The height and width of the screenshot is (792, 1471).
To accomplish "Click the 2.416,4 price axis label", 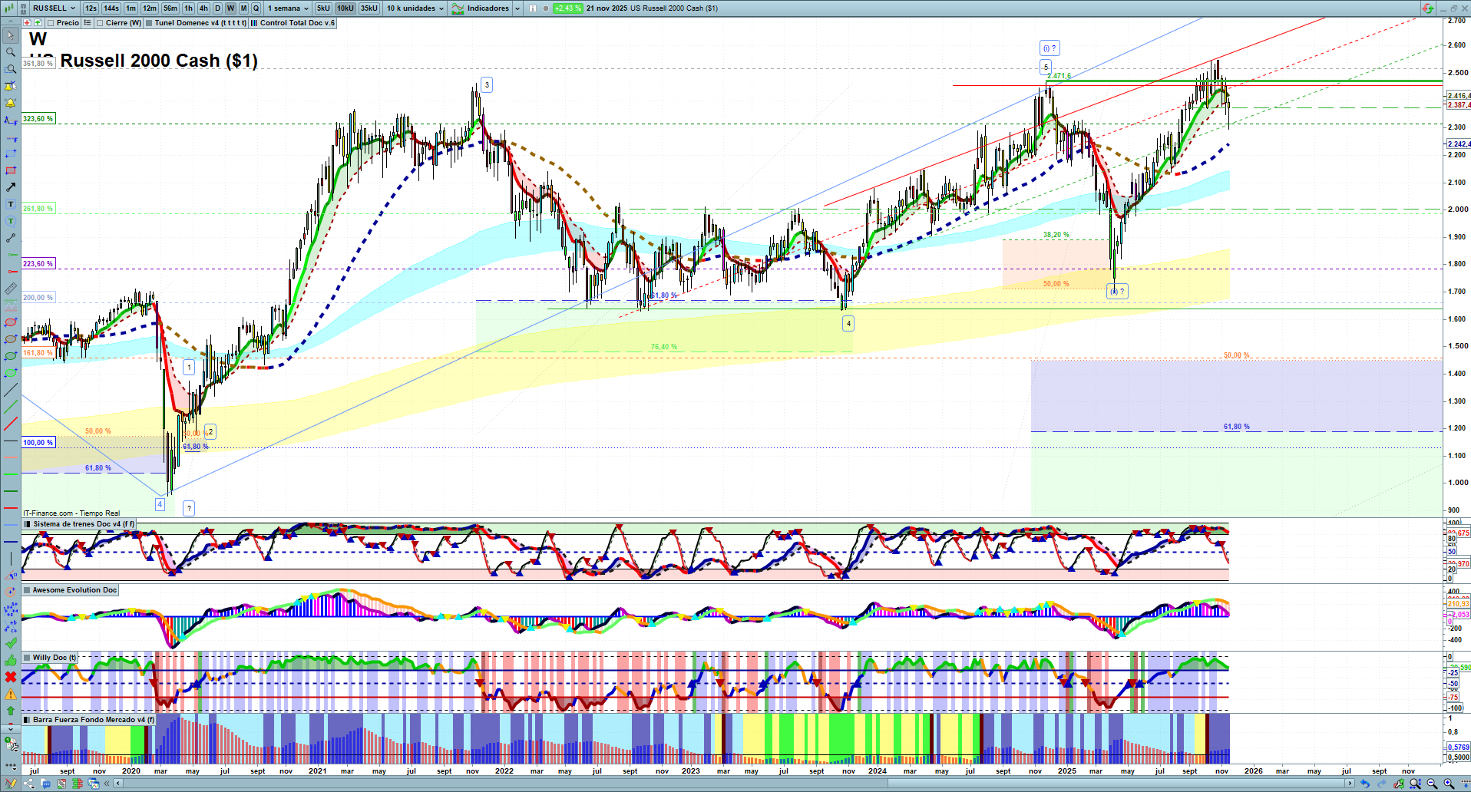I will click(x=1459, y=96).
